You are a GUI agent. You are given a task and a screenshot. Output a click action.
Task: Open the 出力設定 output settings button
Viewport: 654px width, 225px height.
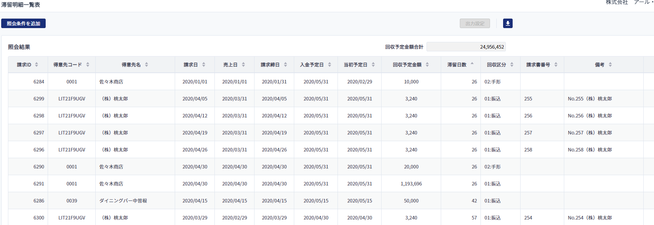pos(475,23)
